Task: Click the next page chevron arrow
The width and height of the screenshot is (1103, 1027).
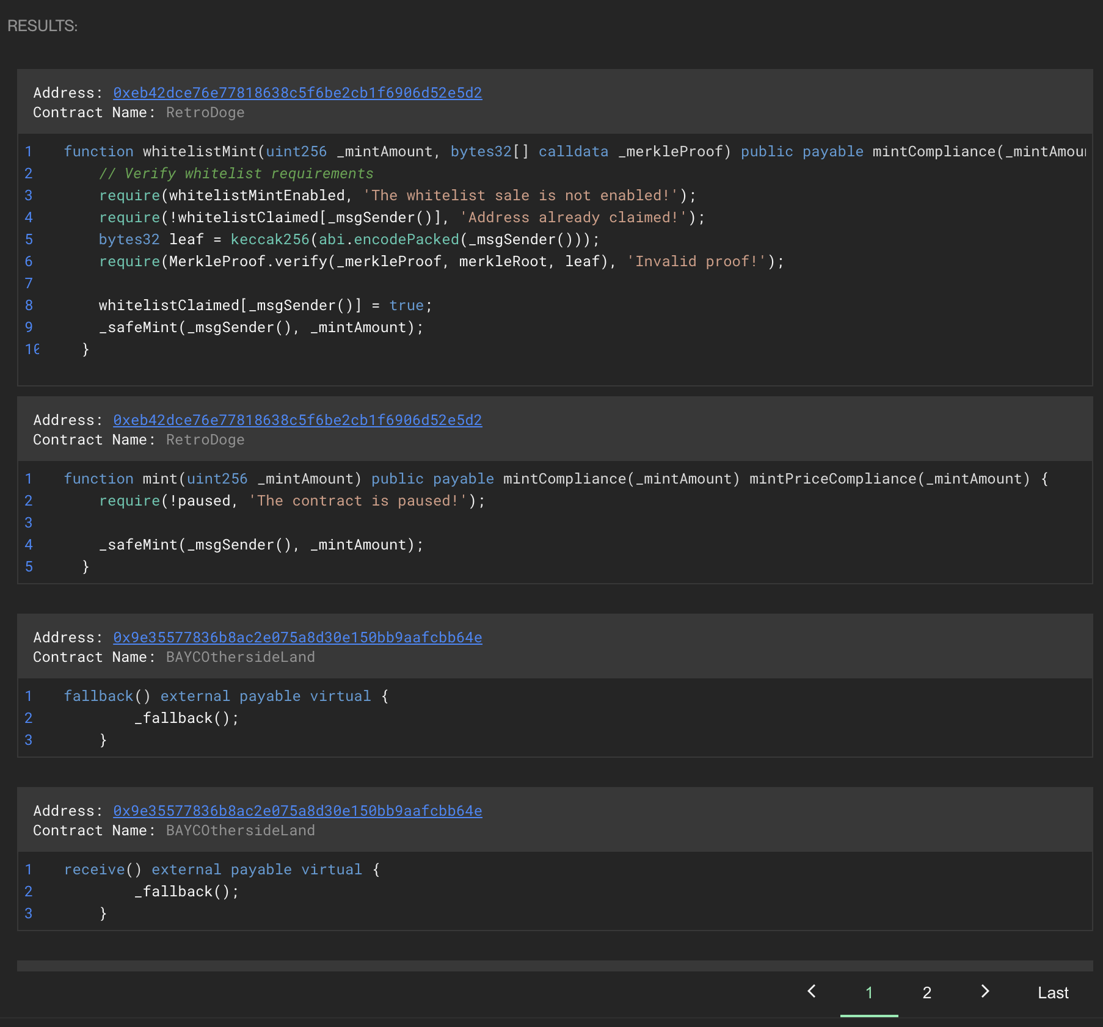Action: [985, 992]
